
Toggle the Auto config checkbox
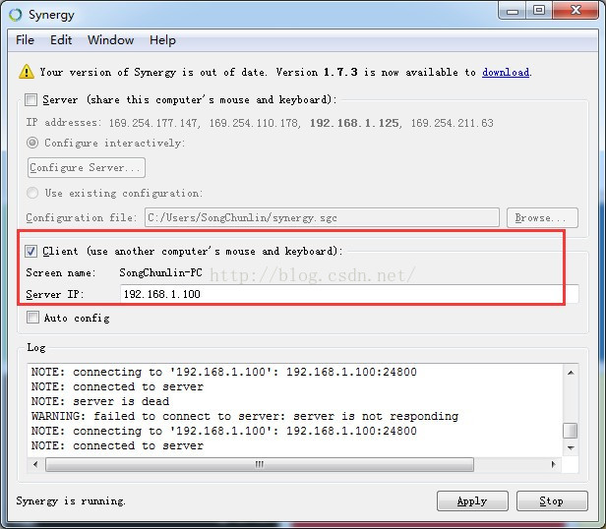[x=32, y=318]
